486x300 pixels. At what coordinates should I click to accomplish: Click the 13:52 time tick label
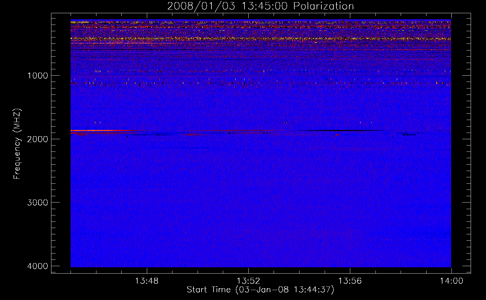pyautogui.click(x=248, y=281)
